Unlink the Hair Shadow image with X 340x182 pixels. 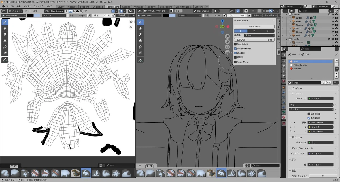81,11
